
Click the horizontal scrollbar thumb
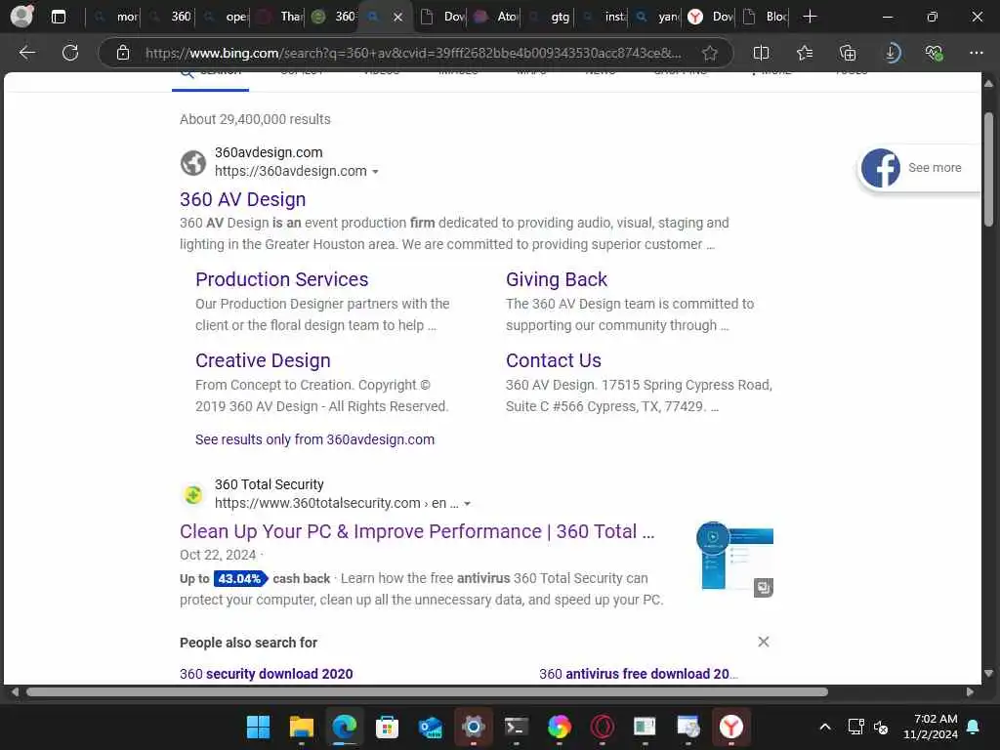428,692
